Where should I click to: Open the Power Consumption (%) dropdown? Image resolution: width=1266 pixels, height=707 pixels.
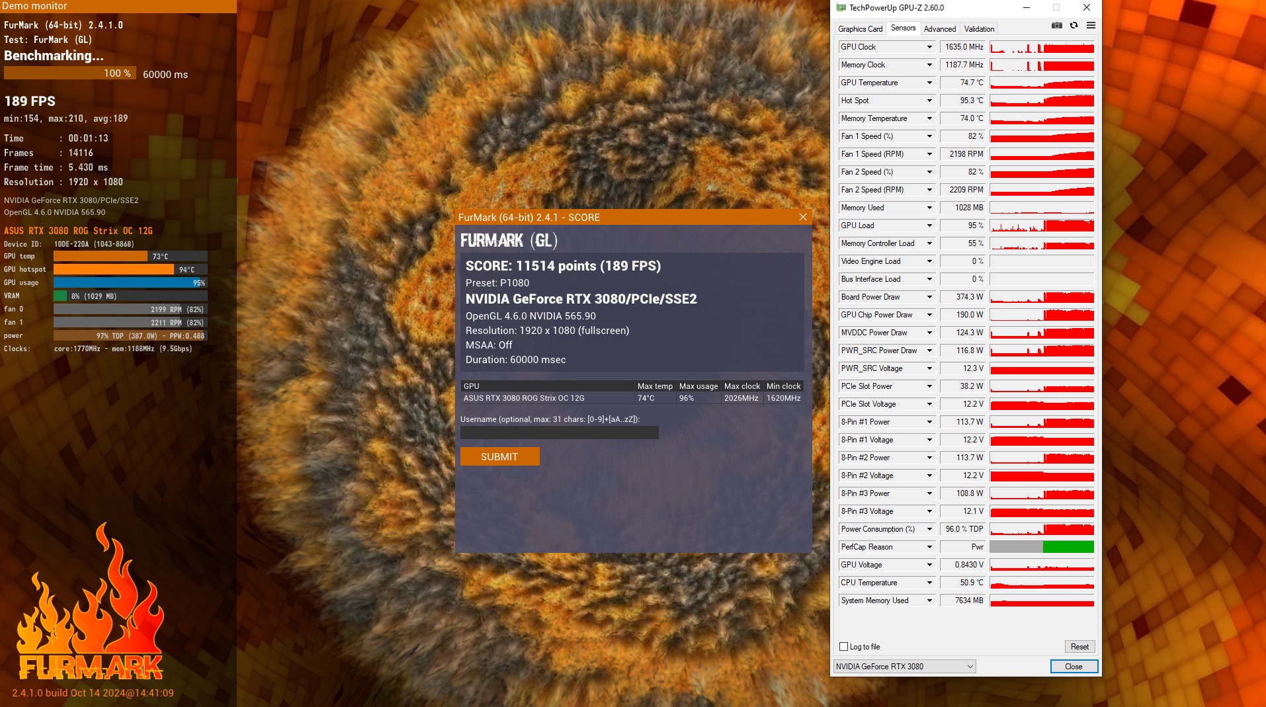point(929,529)
